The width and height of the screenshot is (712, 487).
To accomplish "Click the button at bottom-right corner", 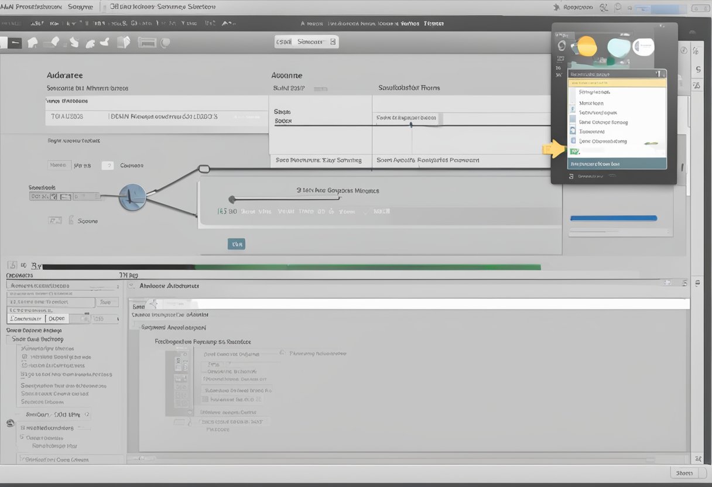I will 683,473.
